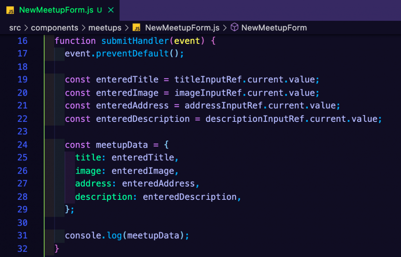Click the cube symbol icon before NewMeetupForm breadcrumb

coord(234,27)
